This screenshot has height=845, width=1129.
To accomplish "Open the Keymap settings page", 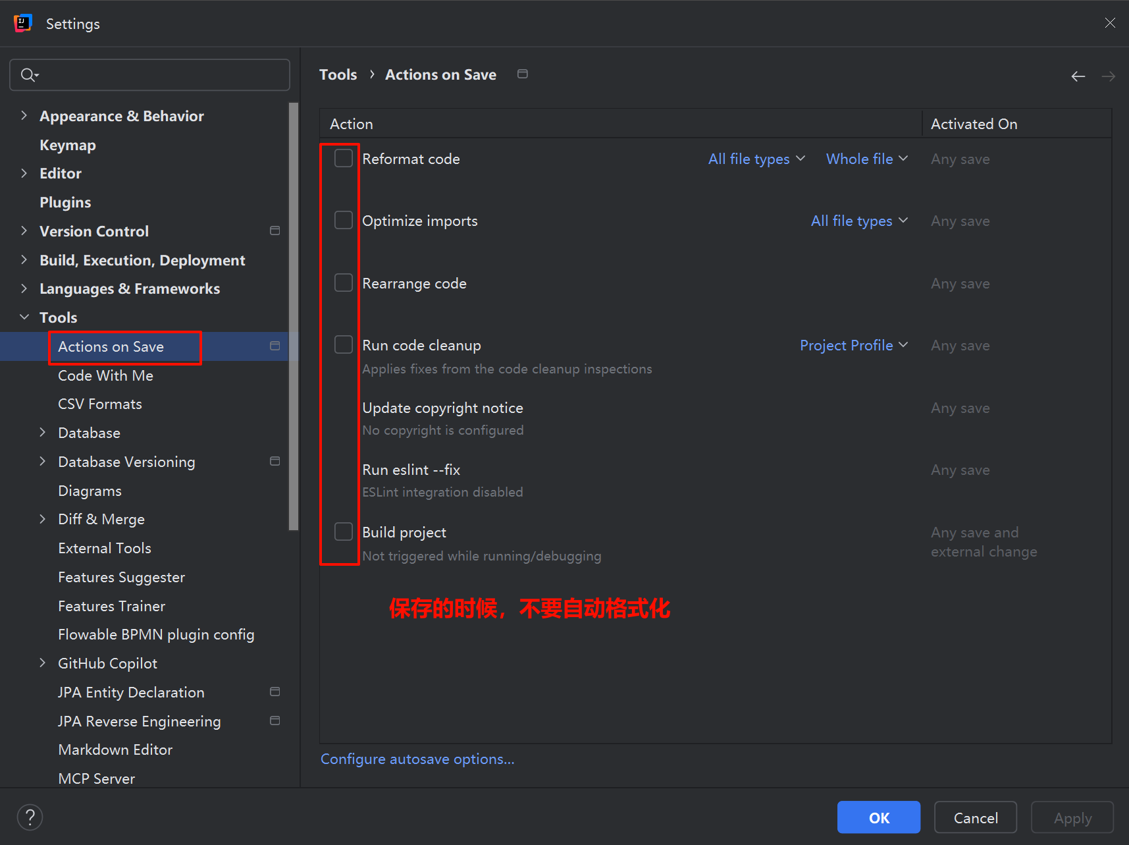I will [68, 145].
